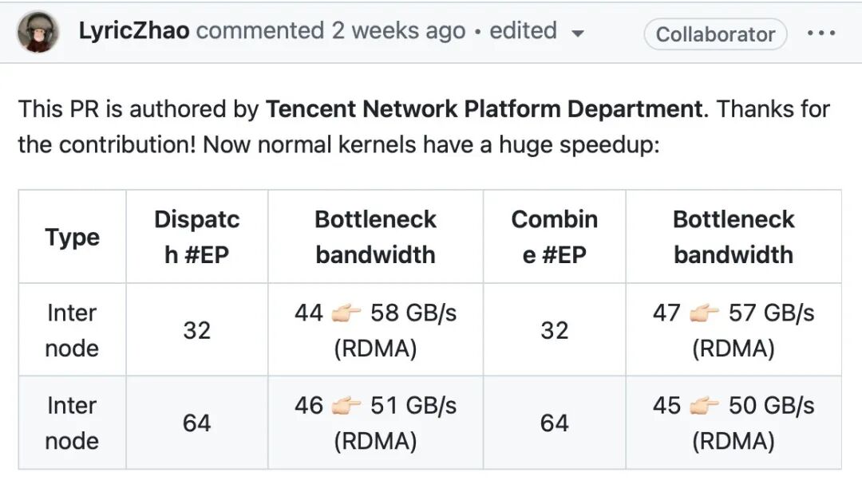This screenshot has width=862, height=484.
Task: Expand the edited history dropdown arrow
Action: tap(579, 33)
